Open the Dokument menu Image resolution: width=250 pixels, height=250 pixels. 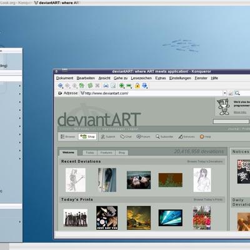coord(64,78)
